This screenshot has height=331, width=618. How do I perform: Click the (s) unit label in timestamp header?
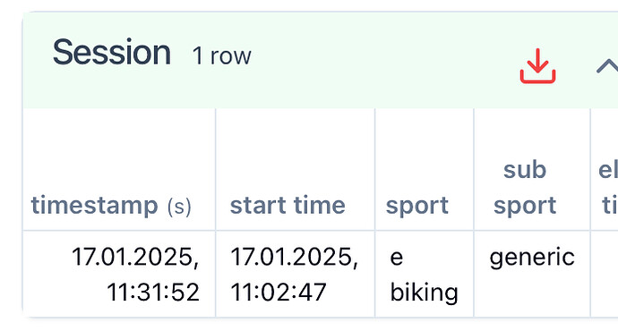[179, 207]
